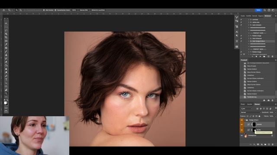The height and width of the screenshot is (155, 277).
Task: Switch to the Pfade tab
Action: coord(243,104)
